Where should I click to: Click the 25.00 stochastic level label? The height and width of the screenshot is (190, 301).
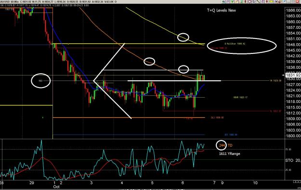click(x=288, y=170)
